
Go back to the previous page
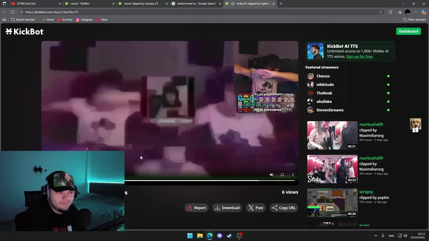4,12
